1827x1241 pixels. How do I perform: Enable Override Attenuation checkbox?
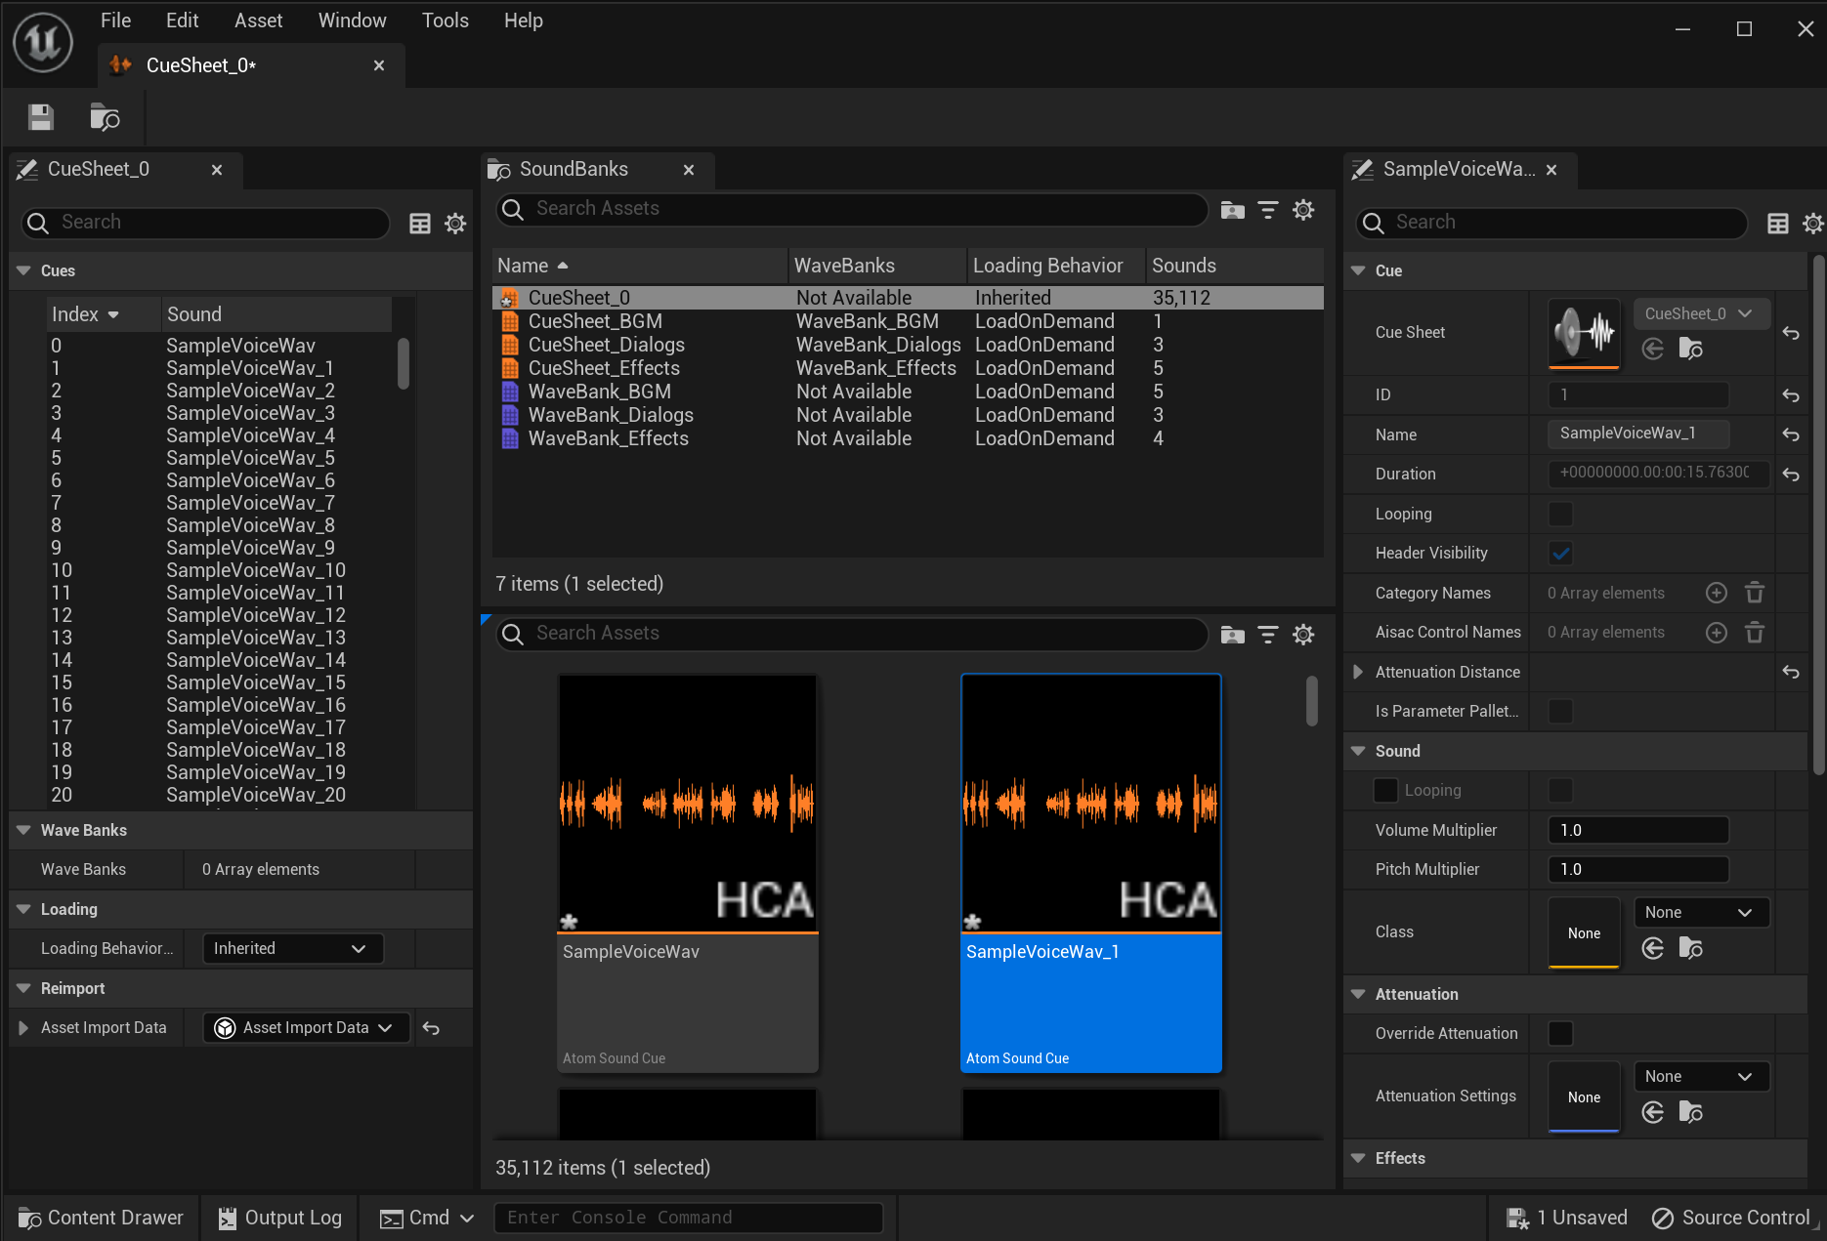1559,1033
